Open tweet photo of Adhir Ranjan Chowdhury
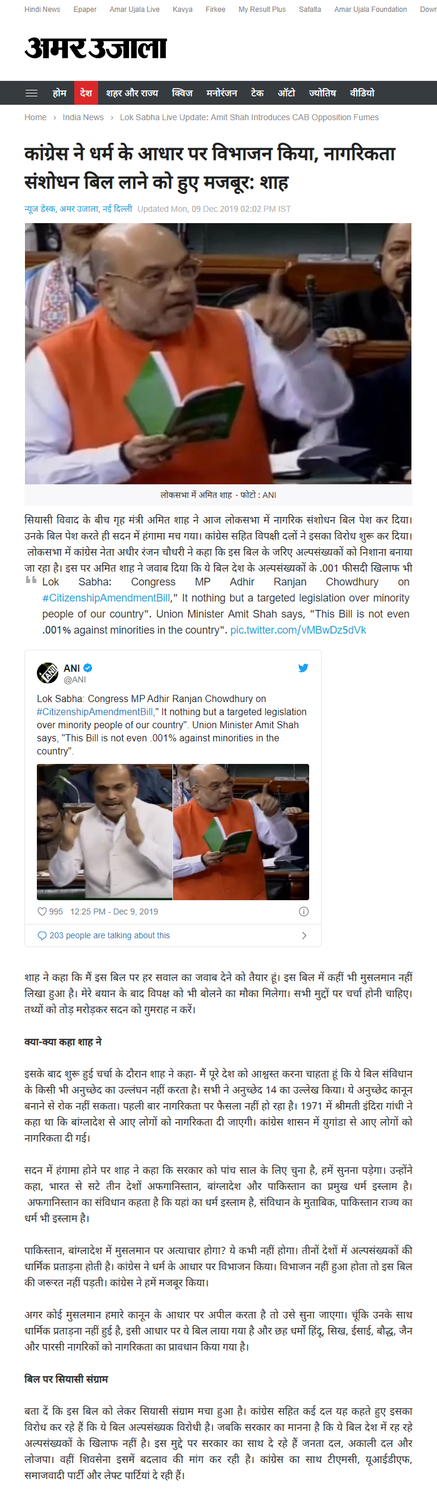The height and width of the screenshot is (1491, 437). pos(105,832)
